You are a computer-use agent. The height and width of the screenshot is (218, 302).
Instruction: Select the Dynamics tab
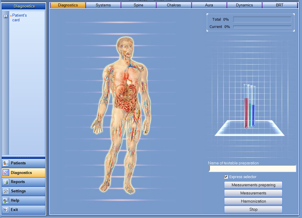pyautogui.click(x=244, y=5)
